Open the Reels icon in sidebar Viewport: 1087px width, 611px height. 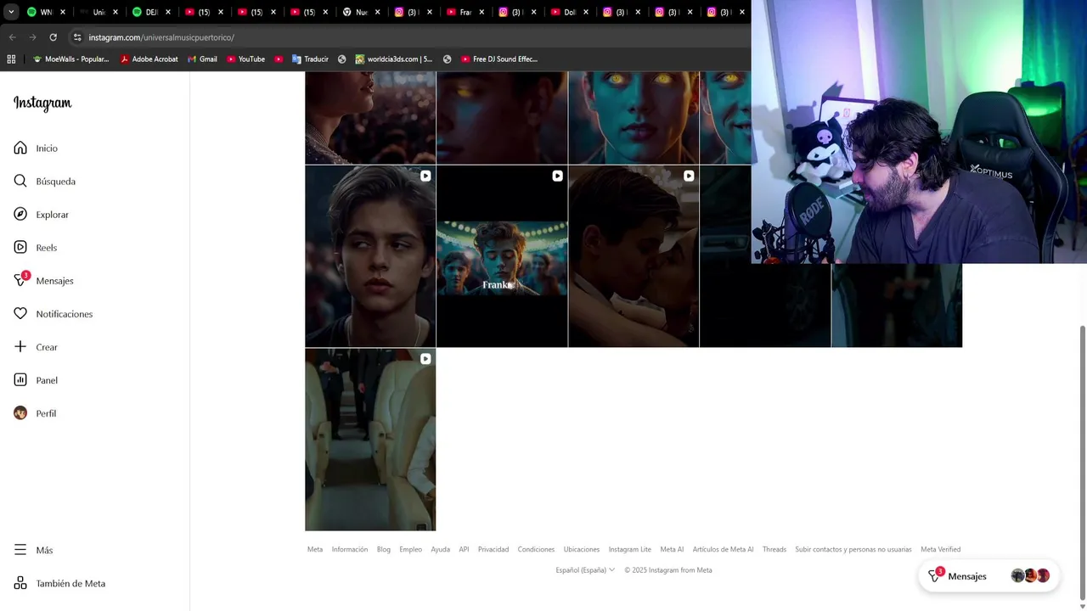(x=20, y=247)
